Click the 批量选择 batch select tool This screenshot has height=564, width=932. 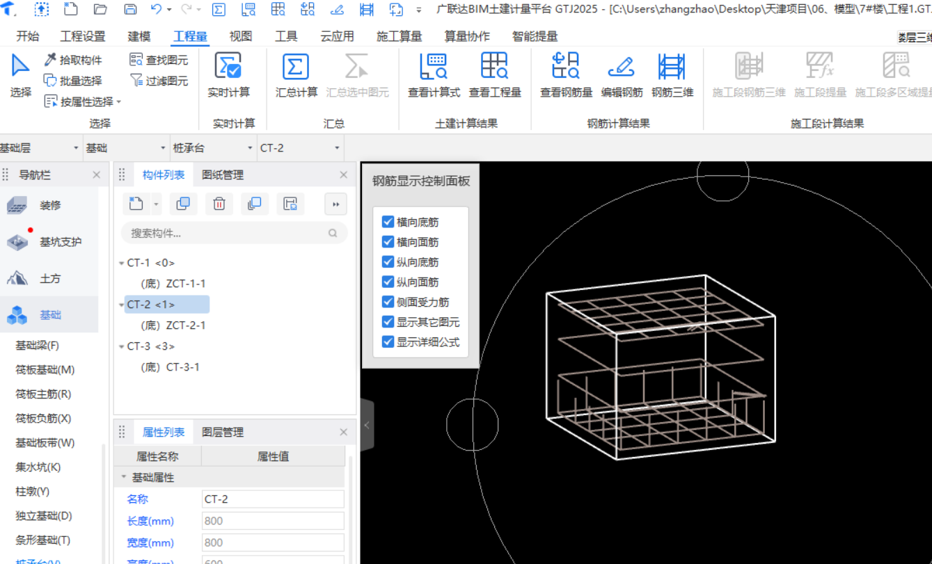[72, 81]
